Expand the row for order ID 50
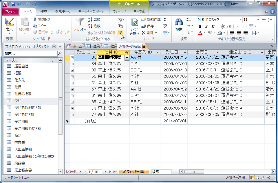278x183 pixels. (72, 77)
